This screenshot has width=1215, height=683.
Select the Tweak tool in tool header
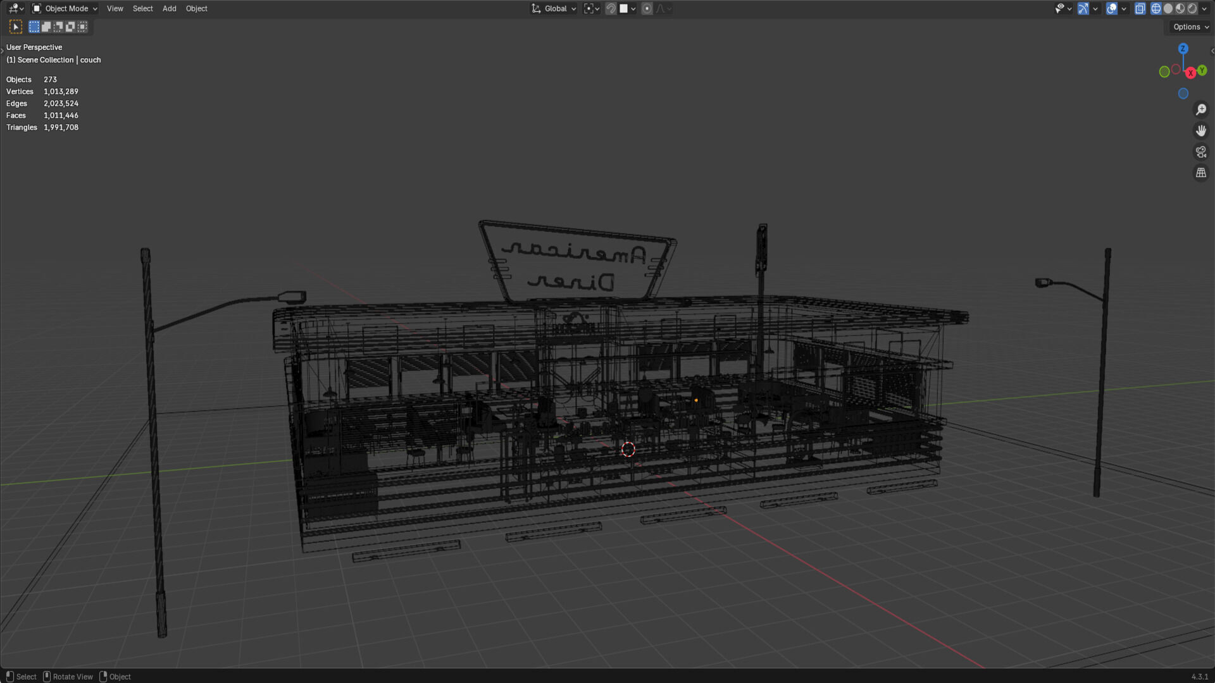[16, 27]
